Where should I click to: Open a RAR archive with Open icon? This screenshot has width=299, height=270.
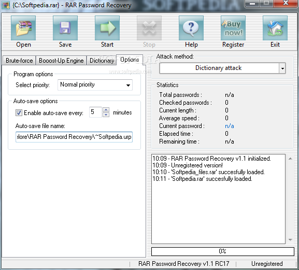click(23, 28)
